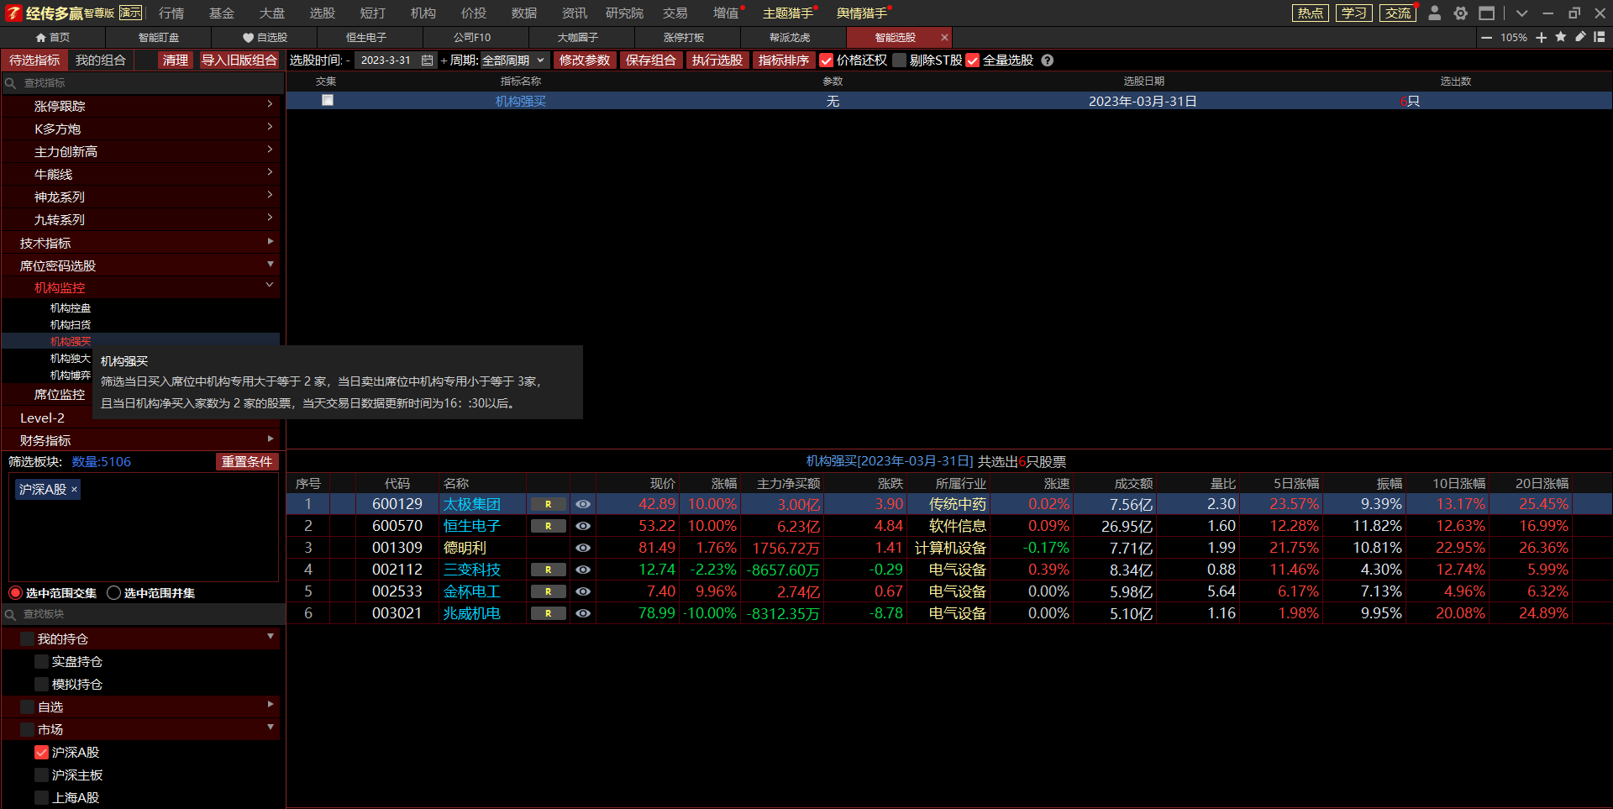Image resolution: width=1613 pixels, height=809 pixels.
Task: Click the R badge for 三变科技
Action: tap(548, 570)
